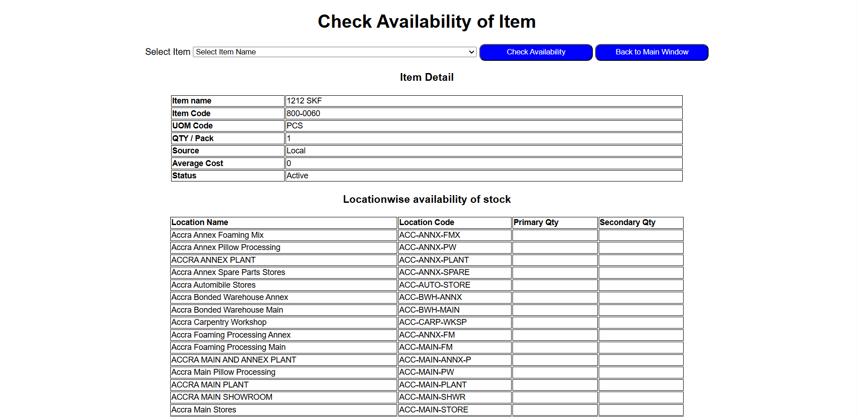Screen dimensions: 857x417
Task: Click Accra Annex Spare Parts Stores
Action: (283, 272)
